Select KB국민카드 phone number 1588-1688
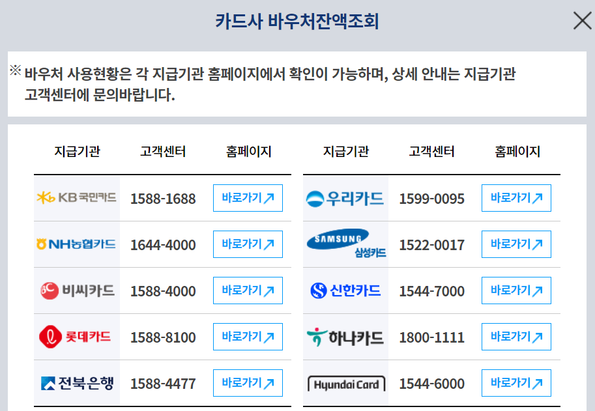The height and width of the screenshot is (411, 595). [x=163, y=199]
